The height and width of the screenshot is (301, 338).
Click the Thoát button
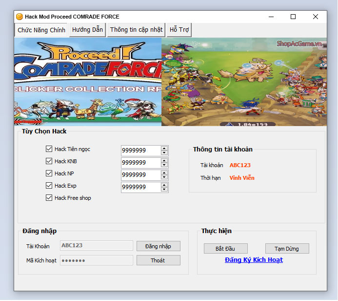point(158,260)
